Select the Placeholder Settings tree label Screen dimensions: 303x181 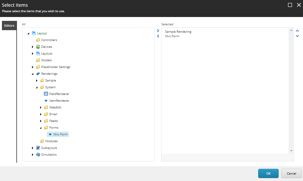click(x=56, y=67)
